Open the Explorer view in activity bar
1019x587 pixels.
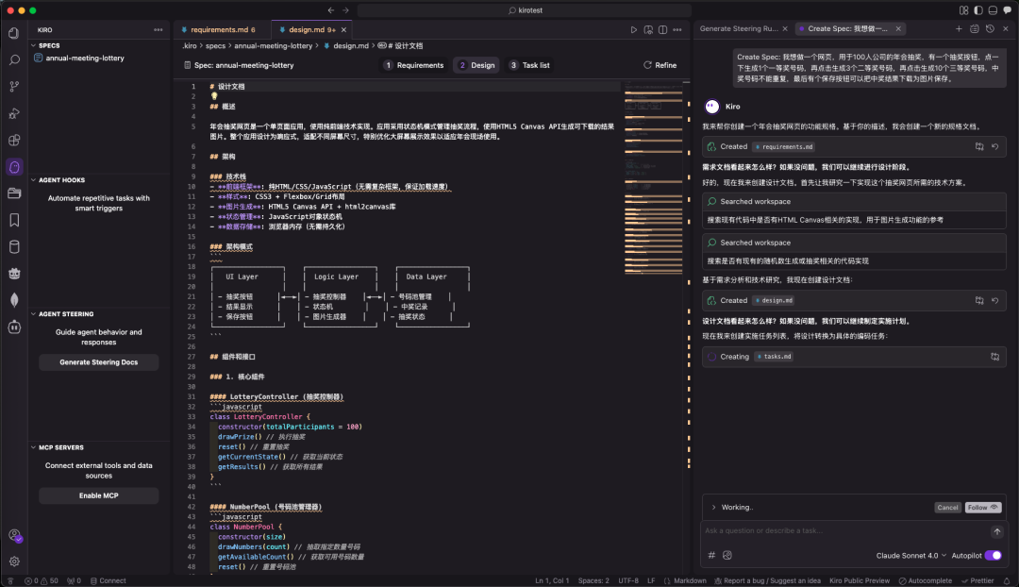(13, 33)
